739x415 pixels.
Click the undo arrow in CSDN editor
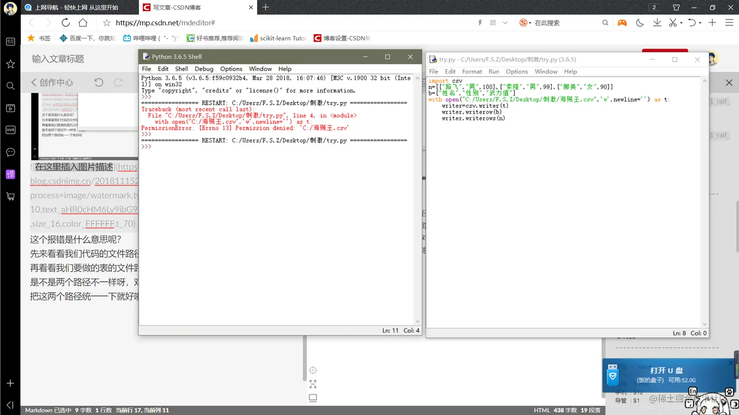[x=99, y=82]
